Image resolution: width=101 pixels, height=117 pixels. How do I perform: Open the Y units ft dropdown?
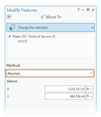[89, 96]
